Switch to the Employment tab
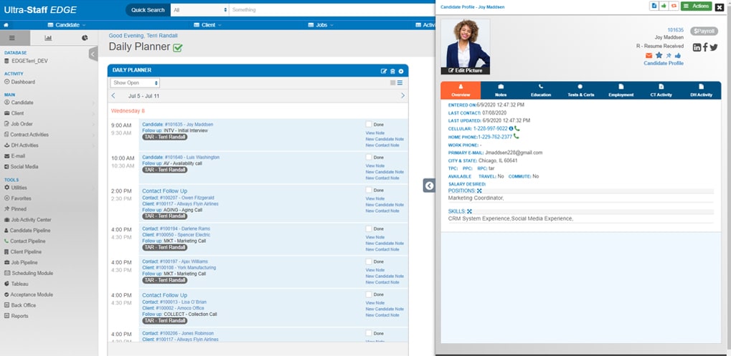This screenshot has width=731, height=356. point(621,90)
